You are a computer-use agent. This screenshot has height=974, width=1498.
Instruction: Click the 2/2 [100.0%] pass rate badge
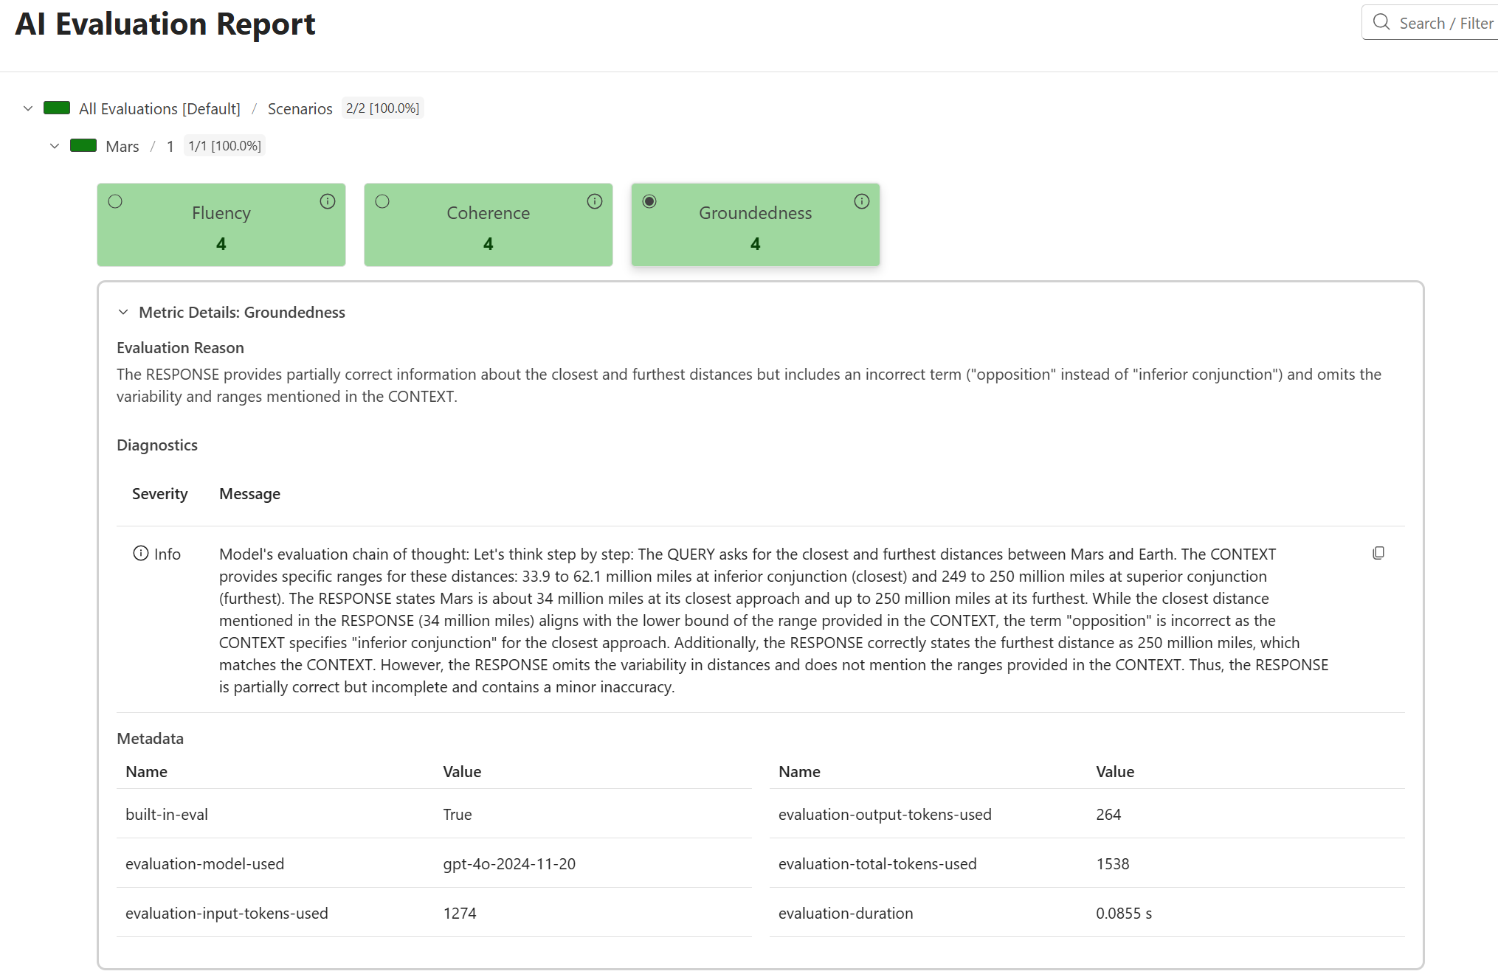(382, 107)
